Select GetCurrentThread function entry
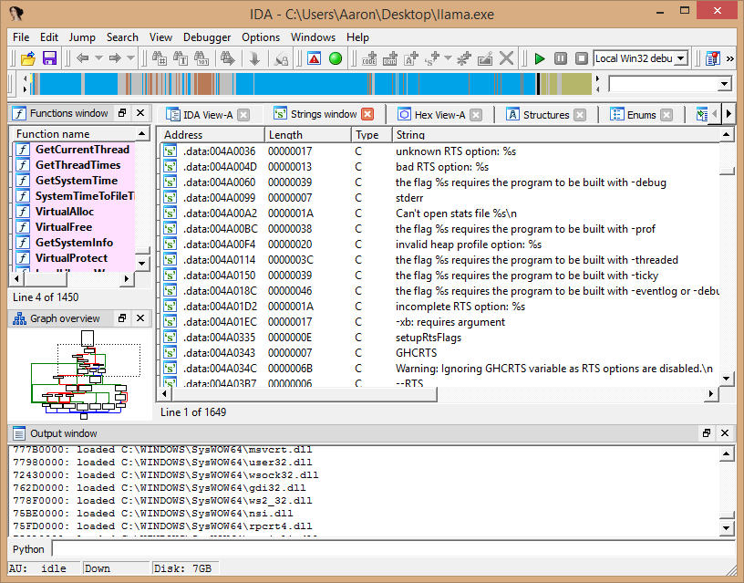 [x=82, y=150]
